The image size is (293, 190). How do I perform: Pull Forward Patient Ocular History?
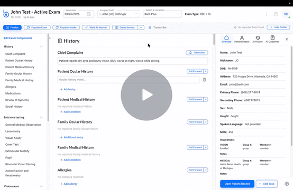[195, 71]
